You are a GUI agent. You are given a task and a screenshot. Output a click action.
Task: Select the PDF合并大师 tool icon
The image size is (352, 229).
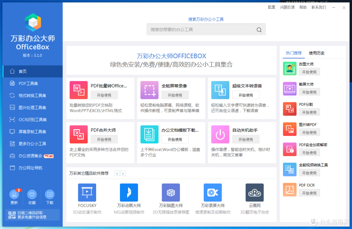pos(78,134)
